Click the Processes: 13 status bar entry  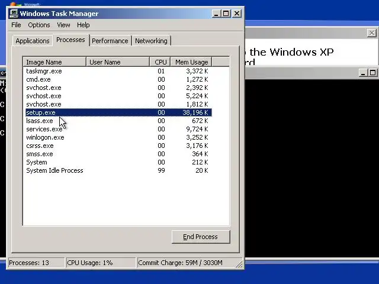click(x=36, y=263)
